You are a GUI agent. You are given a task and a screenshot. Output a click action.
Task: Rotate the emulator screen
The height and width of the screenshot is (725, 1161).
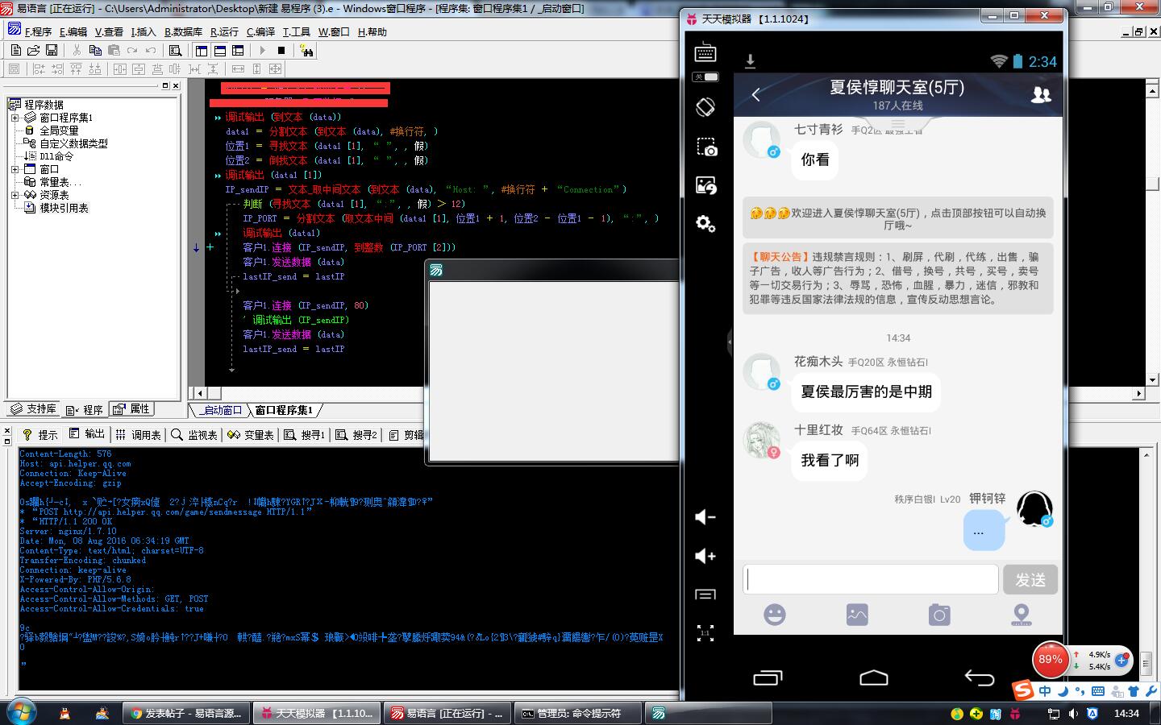pyautogui.click(x=705, y=107)
